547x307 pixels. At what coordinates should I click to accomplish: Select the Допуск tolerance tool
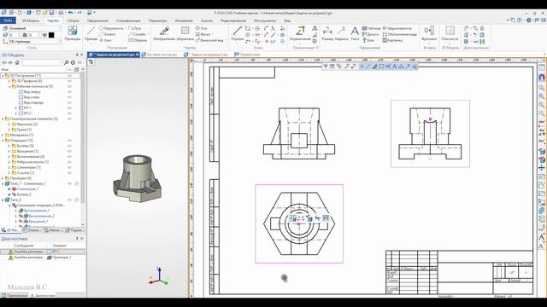point(370,34)
